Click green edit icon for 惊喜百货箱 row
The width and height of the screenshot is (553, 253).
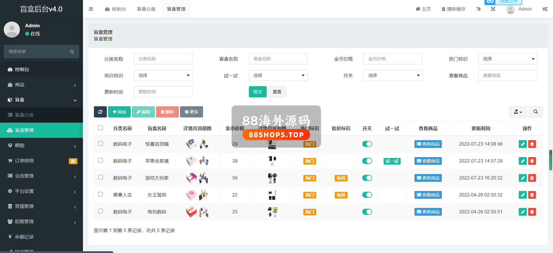click(522, 144)
